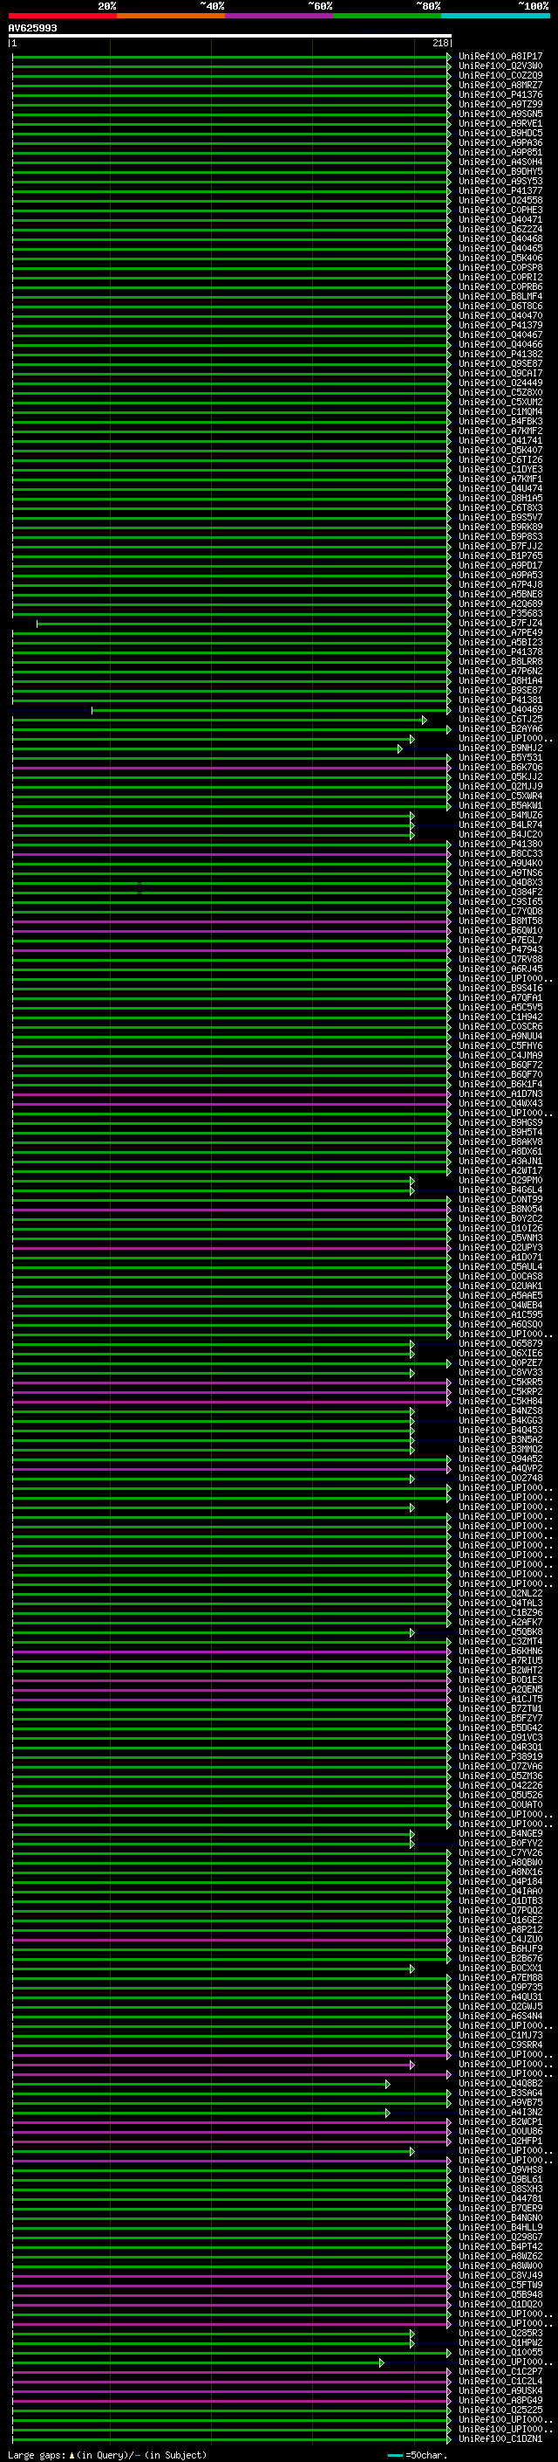Screen dimensions: 558x2462
Task: Select label UniRef100_P41380
Action: [x=500, y=844]
